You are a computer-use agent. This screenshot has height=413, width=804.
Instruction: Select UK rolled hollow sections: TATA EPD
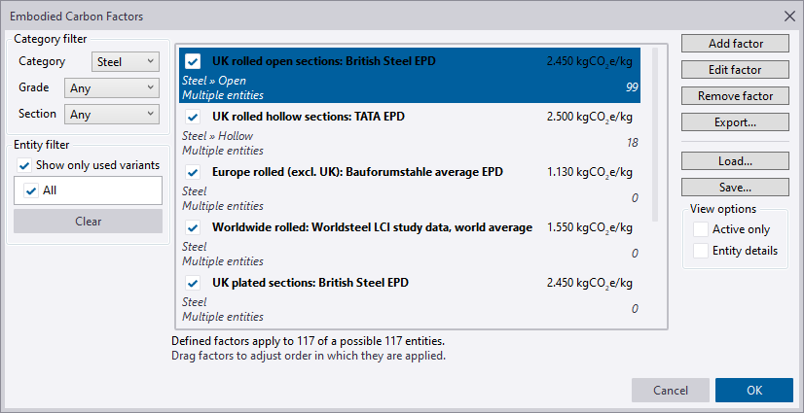tap(410, 131)
